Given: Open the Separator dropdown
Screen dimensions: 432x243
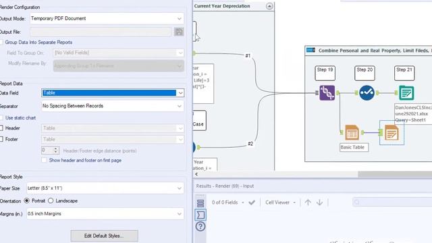Looking at the screenshot, I should (x=113, y=106).
